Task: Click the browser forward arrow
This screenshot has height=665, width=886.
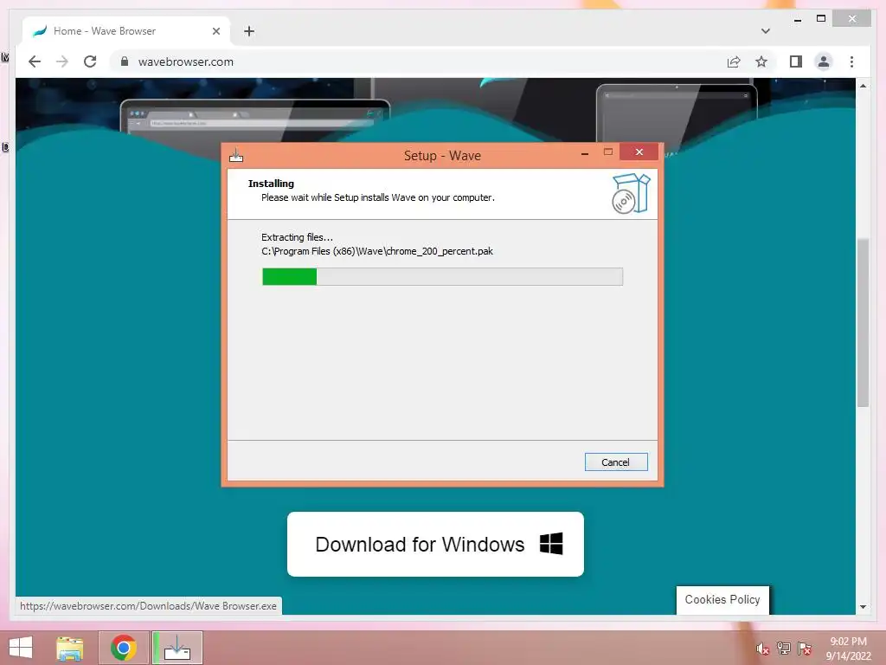Action: coord(62,61)
